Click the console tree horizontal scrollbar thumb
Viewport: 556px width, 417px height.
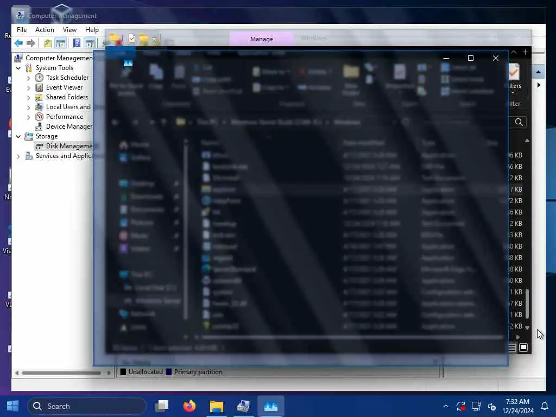(x=61, y=372)
